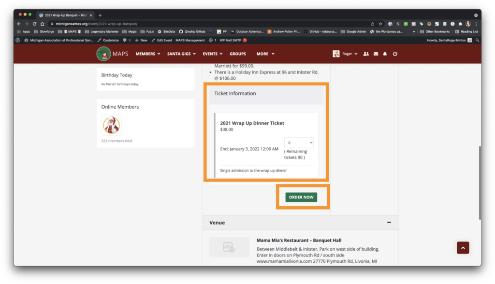Open Google Admin bookmark folder
The height and width of the screenshot is (284, 495).
(x=353, y=31)
